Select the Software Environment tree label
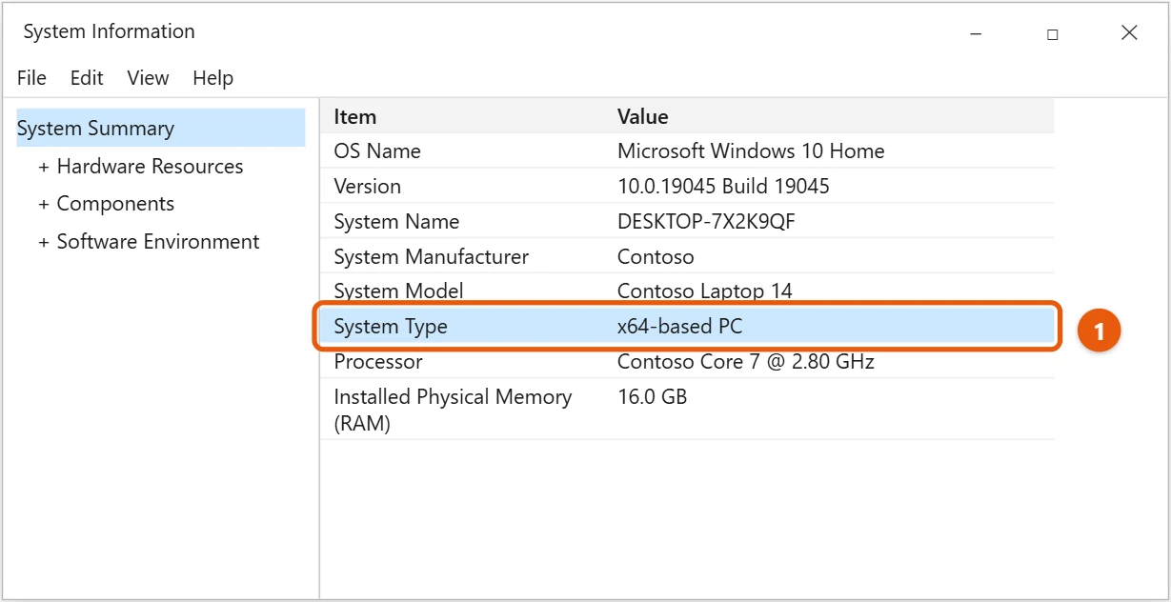1171x602 pixels. click(158, 242)
